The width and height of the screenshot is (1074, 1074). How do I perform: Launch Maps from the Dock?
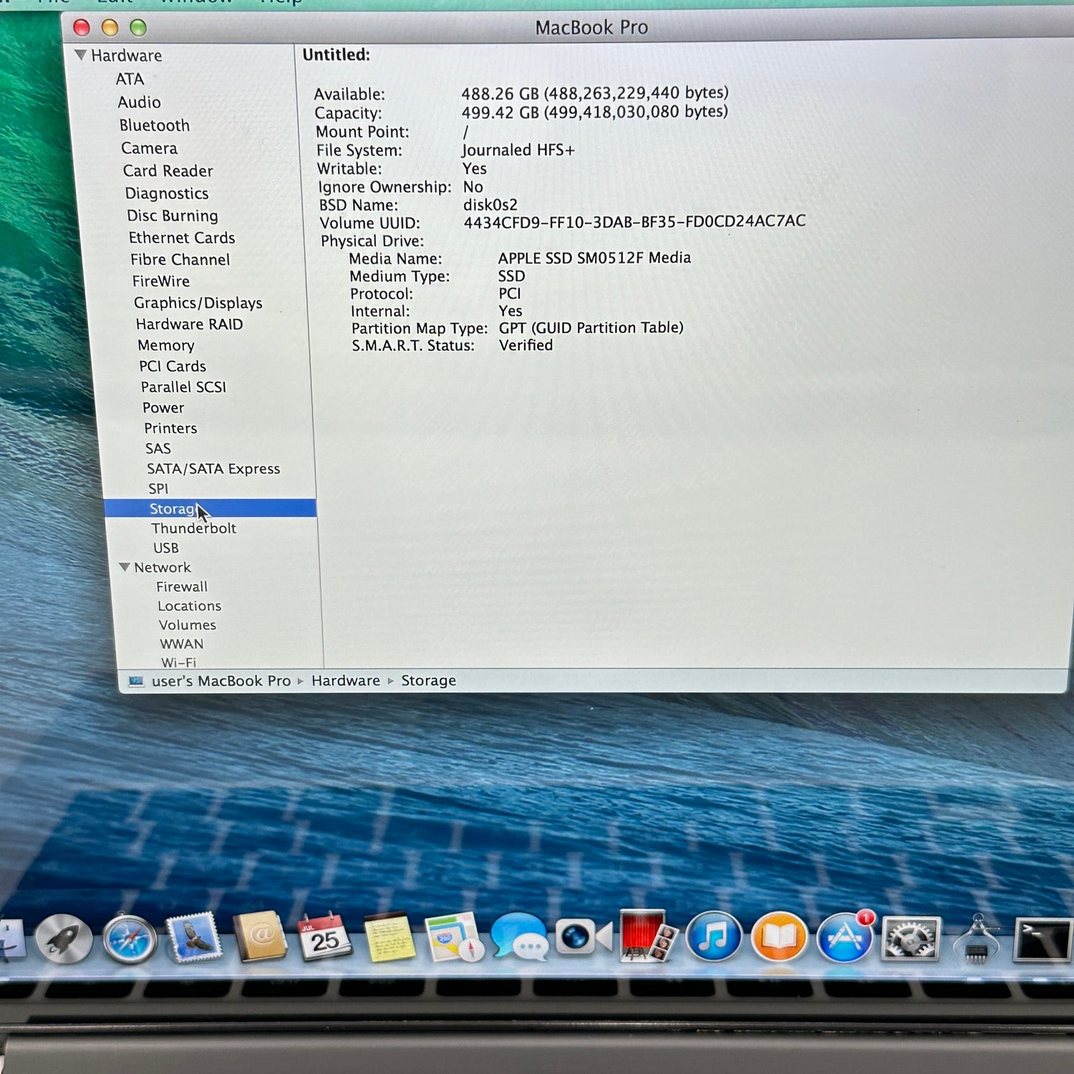(453, 937)
